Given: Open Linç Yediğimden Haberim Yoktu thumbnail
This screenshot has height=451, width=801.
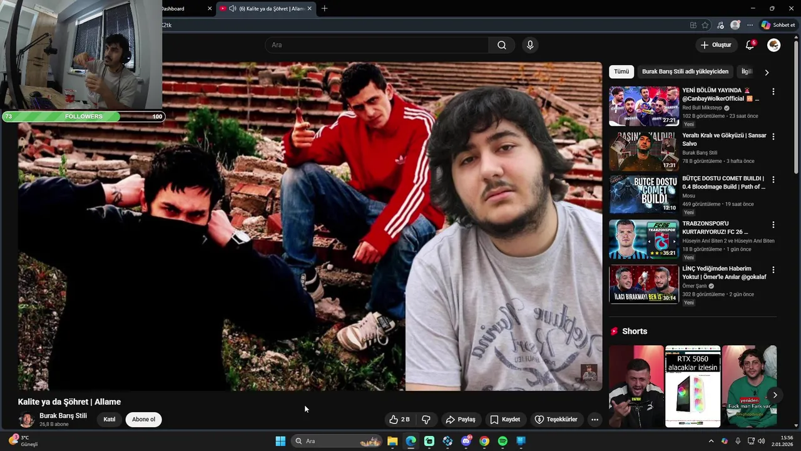Looking at the screenshot, I should (644, 284).
